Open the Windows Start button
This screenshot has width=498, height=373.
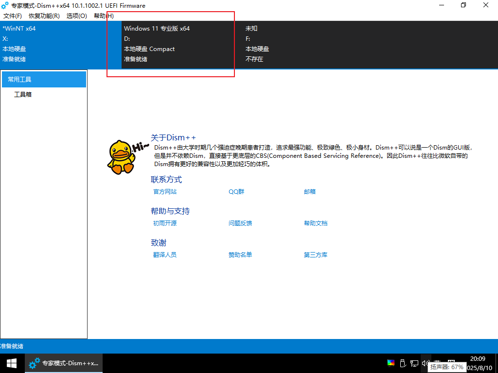tap(12, 363)
